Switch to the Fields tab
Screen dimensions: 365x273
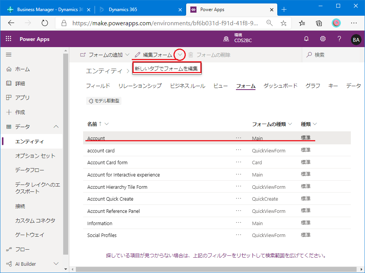coord(98,86)
